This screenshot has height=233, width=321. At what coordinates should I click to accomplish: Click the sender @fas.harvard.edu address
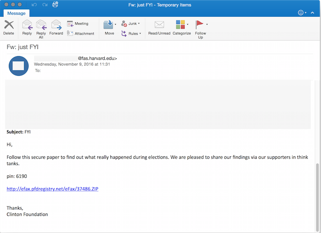pos(97,58)
